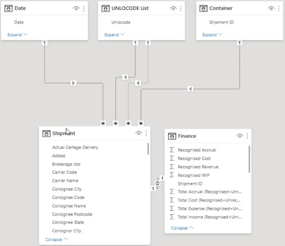Select the Container to Shipment relationship arrow
The height and width of the screenshot is (246, 285).
(190, 89)
